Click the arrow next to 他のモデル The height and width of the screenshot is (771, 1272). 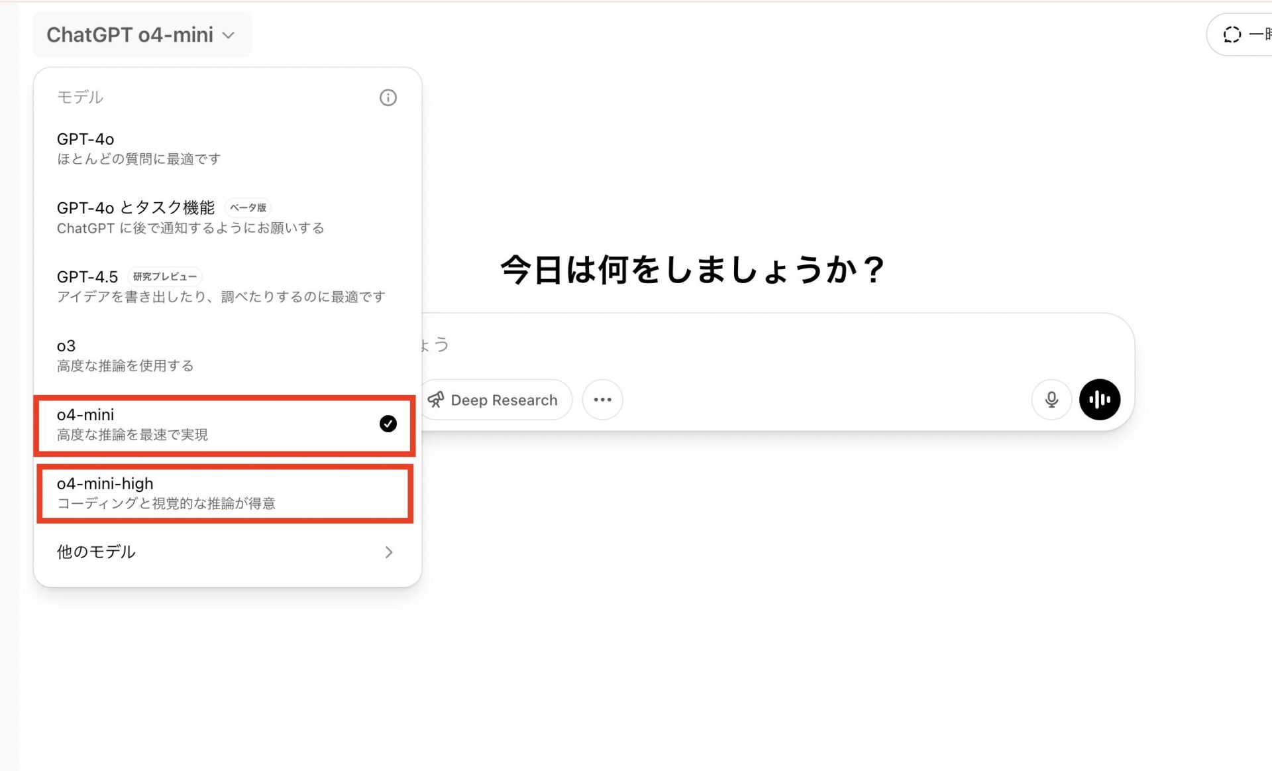390,552
